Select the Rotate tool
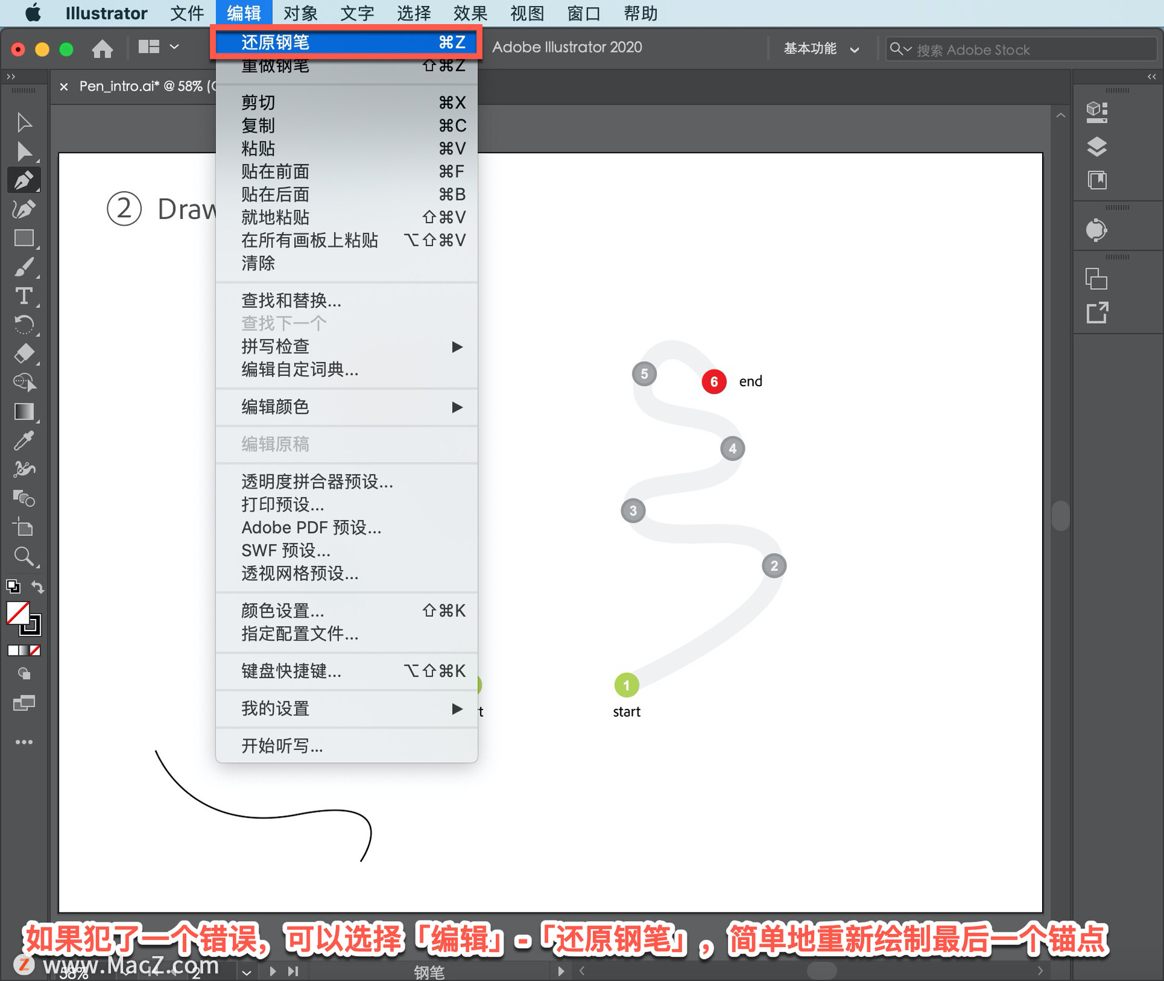Viewport: 1164px width, 981px height. [x=24, y=325]
